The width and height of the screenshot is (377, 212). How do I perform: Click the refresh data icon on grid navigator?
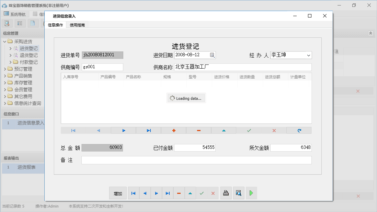tap(299, 130)
